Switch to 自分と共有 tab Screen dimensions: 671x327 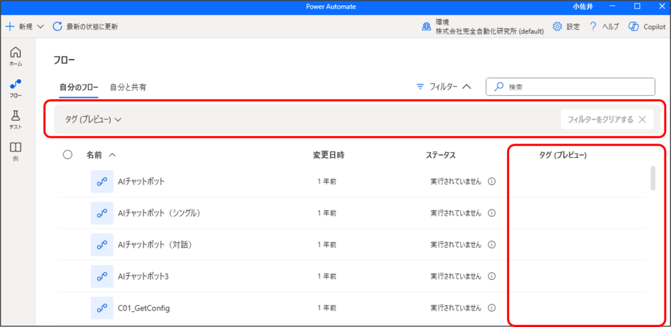128,87
